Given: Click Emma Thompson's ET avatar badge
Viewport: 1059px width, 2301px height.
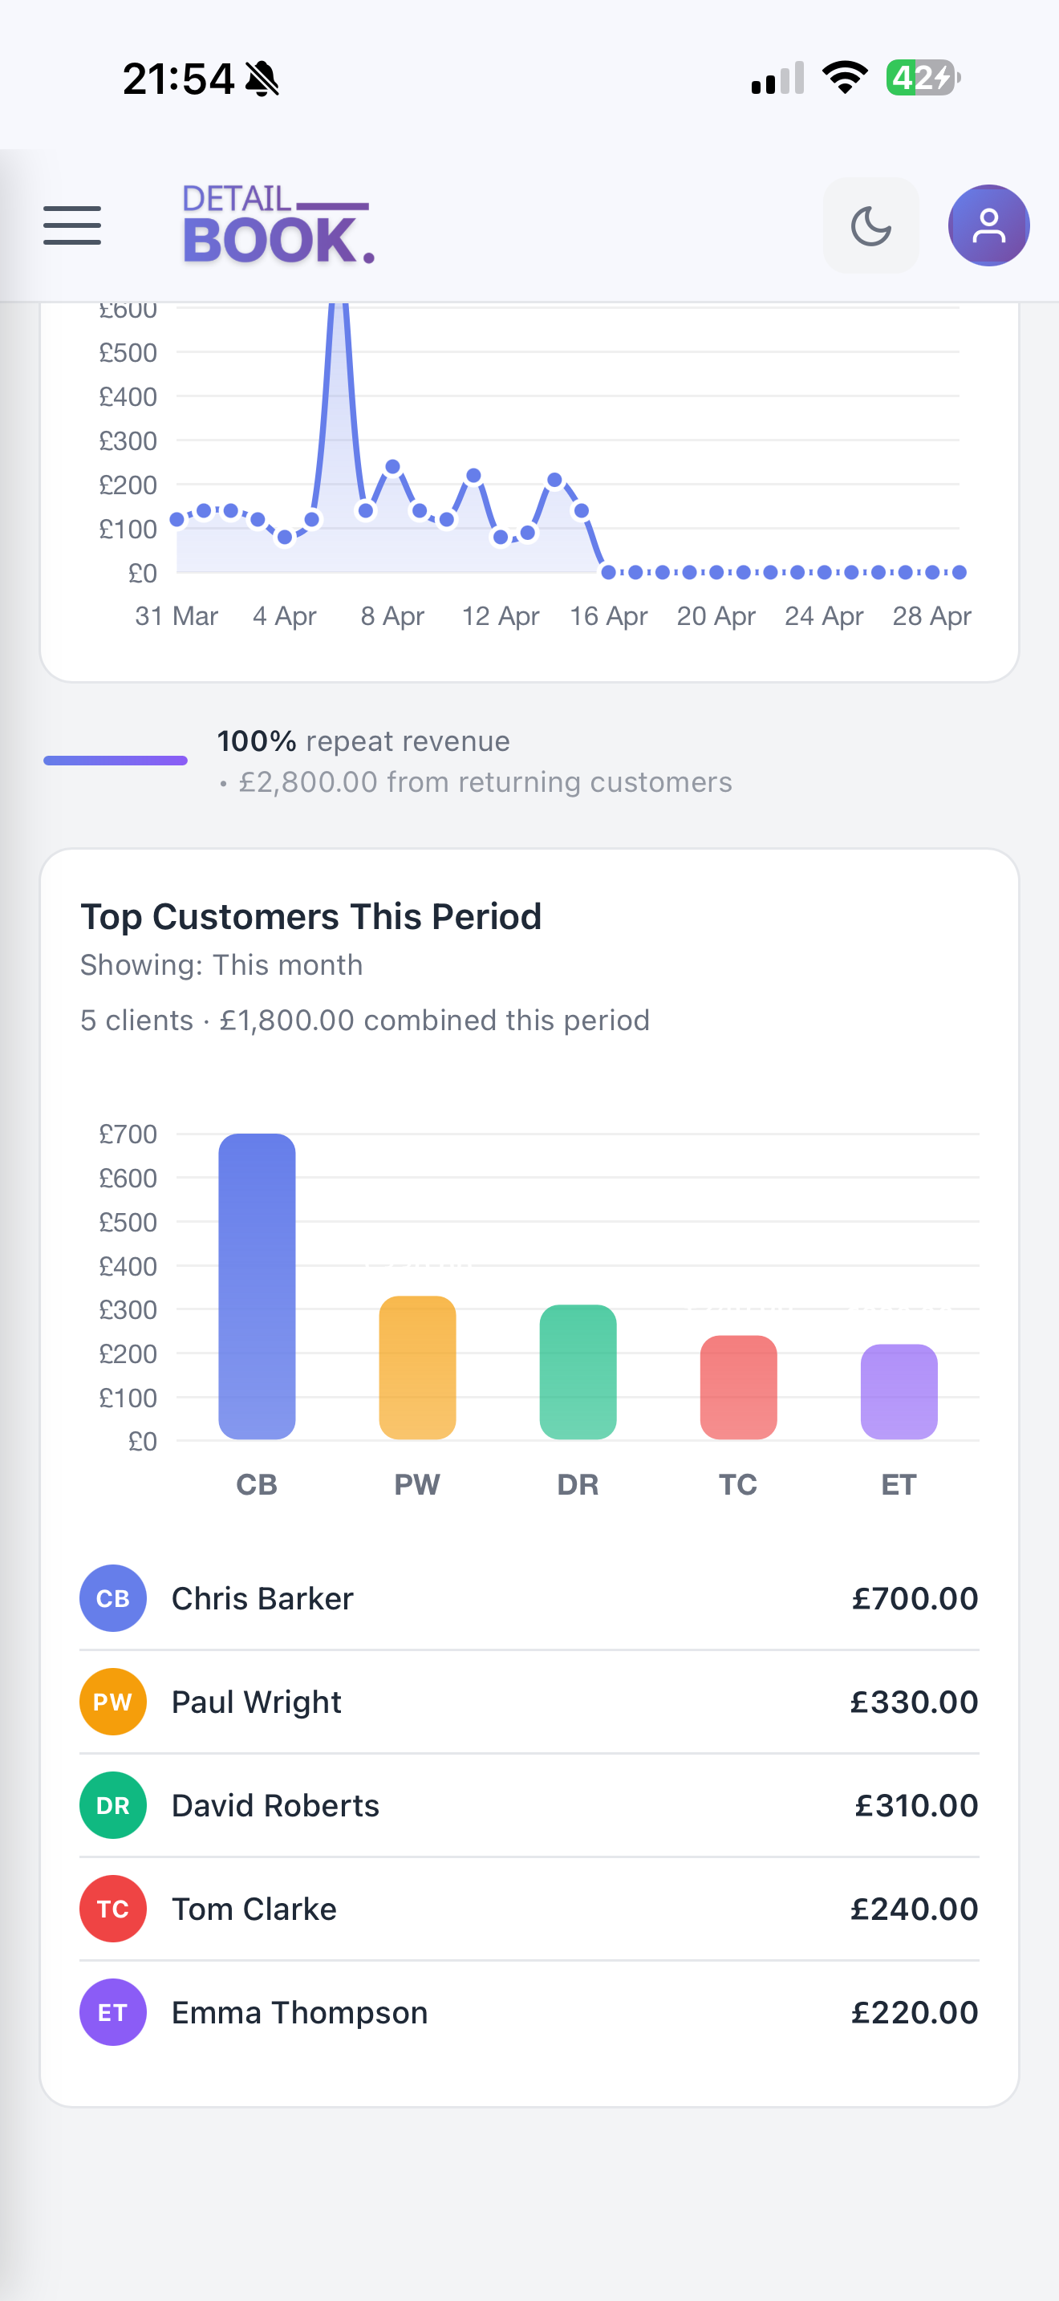Looking at the screenshot, I should click(112, 2012).
